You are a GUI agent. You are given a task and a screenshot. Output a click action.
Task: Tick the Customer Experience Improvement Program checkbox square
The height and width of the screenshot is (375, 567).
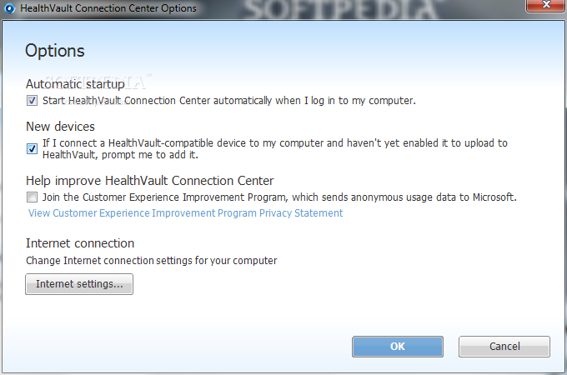click(x=32, y=197)
